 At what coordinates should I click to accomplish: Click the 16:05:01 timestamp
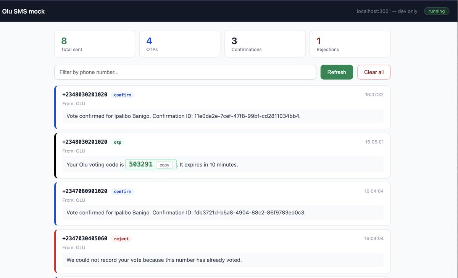coord(374,142)
